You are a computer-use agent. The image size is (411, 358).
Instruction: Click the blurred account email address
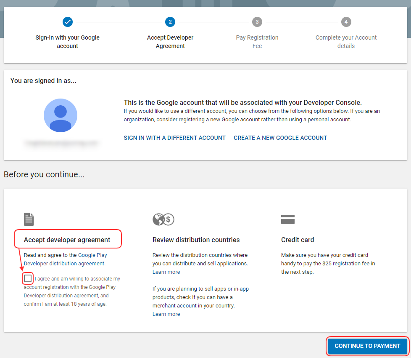(61, 143)
